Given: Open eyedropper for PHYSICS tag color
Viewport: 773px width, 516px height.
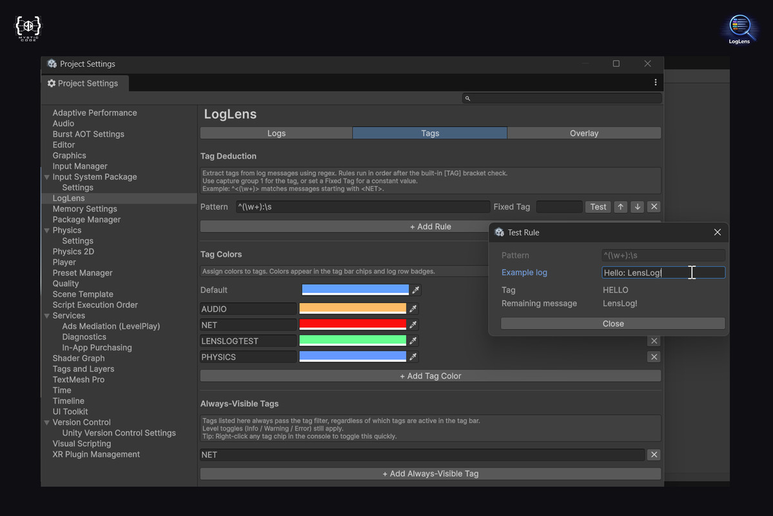Looking at the screenshot, I should (413, 357).
